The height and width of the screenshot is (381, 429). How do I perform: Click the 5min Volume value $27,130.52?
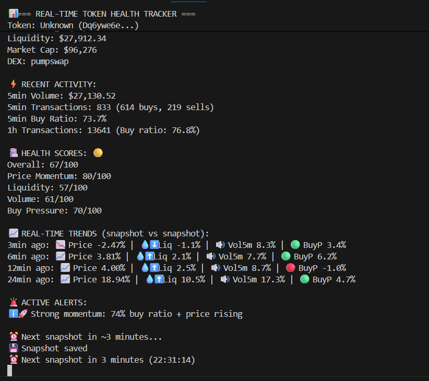92,96
